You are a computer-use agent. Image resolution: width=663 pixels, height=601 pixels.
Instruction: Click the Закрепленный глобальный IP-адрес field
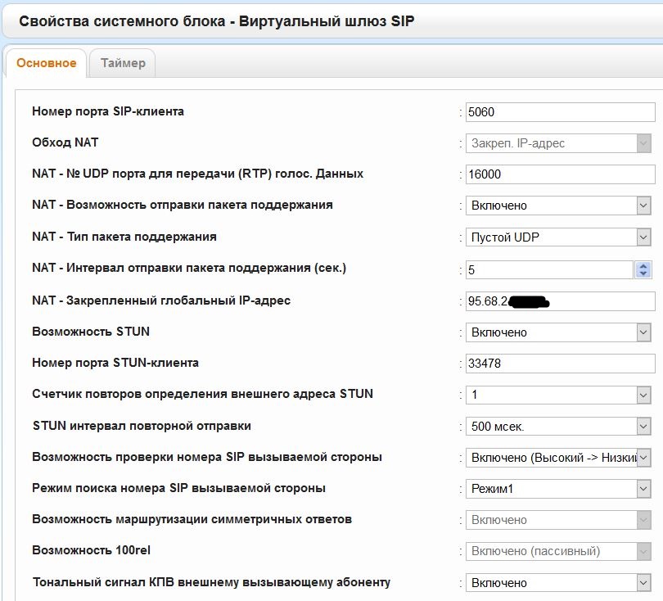pyautogui.click(x=560, y=301)
